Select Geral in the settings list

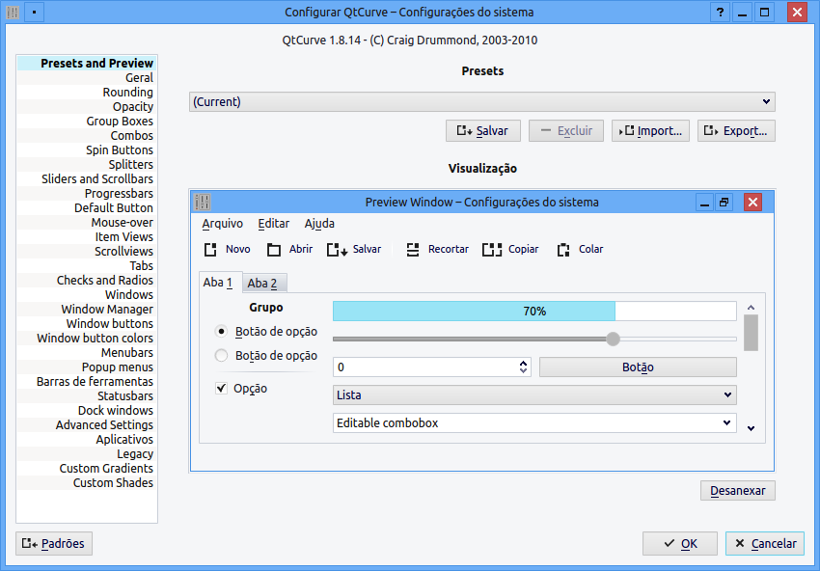pos(86,78)
